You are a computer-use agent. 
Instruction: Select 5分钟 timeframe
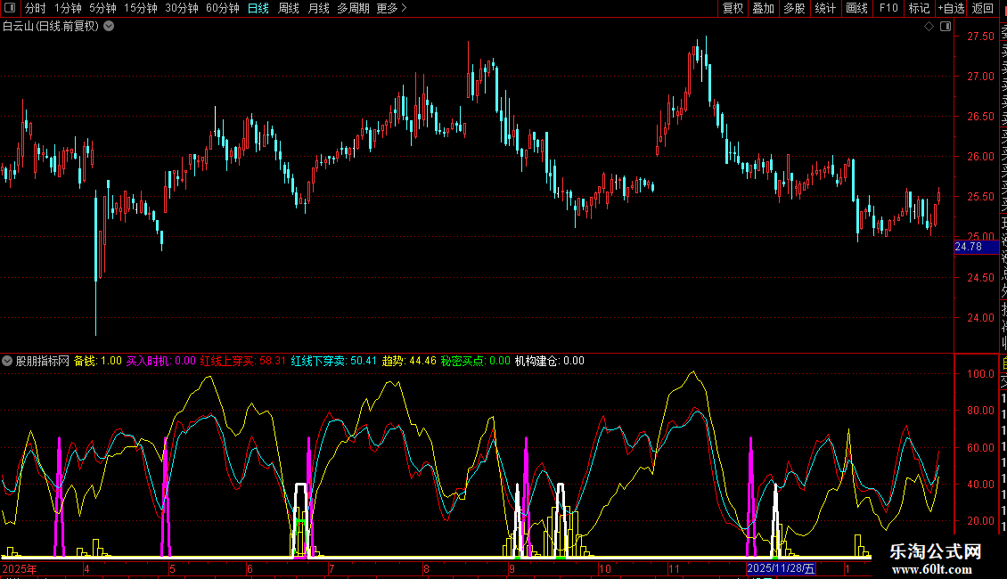click(x=102, y=8)
